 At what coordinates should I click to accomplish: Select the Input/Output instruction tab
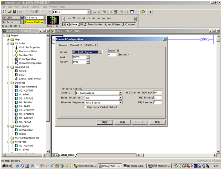coord(114,25)
